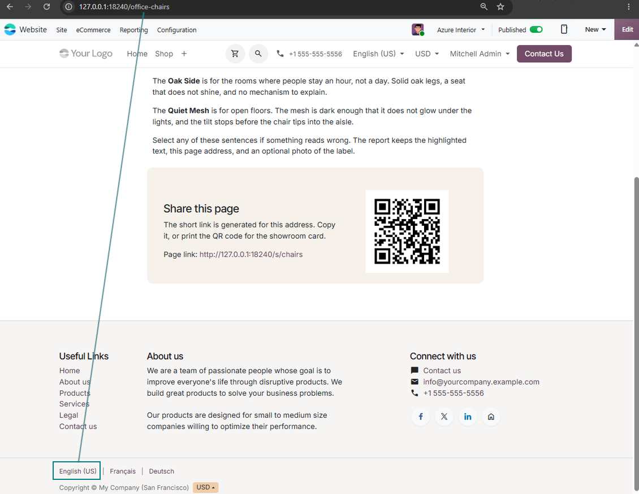639x494 pixels.
Task: Switch the site language to Français
Action: click(x=123, y=471)
